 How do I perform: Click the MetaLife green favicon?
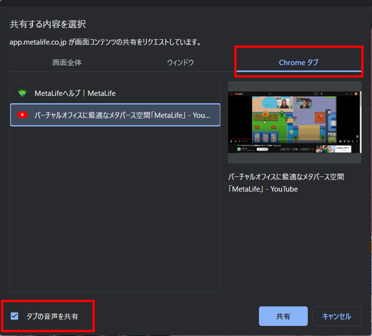coord(22,93)
